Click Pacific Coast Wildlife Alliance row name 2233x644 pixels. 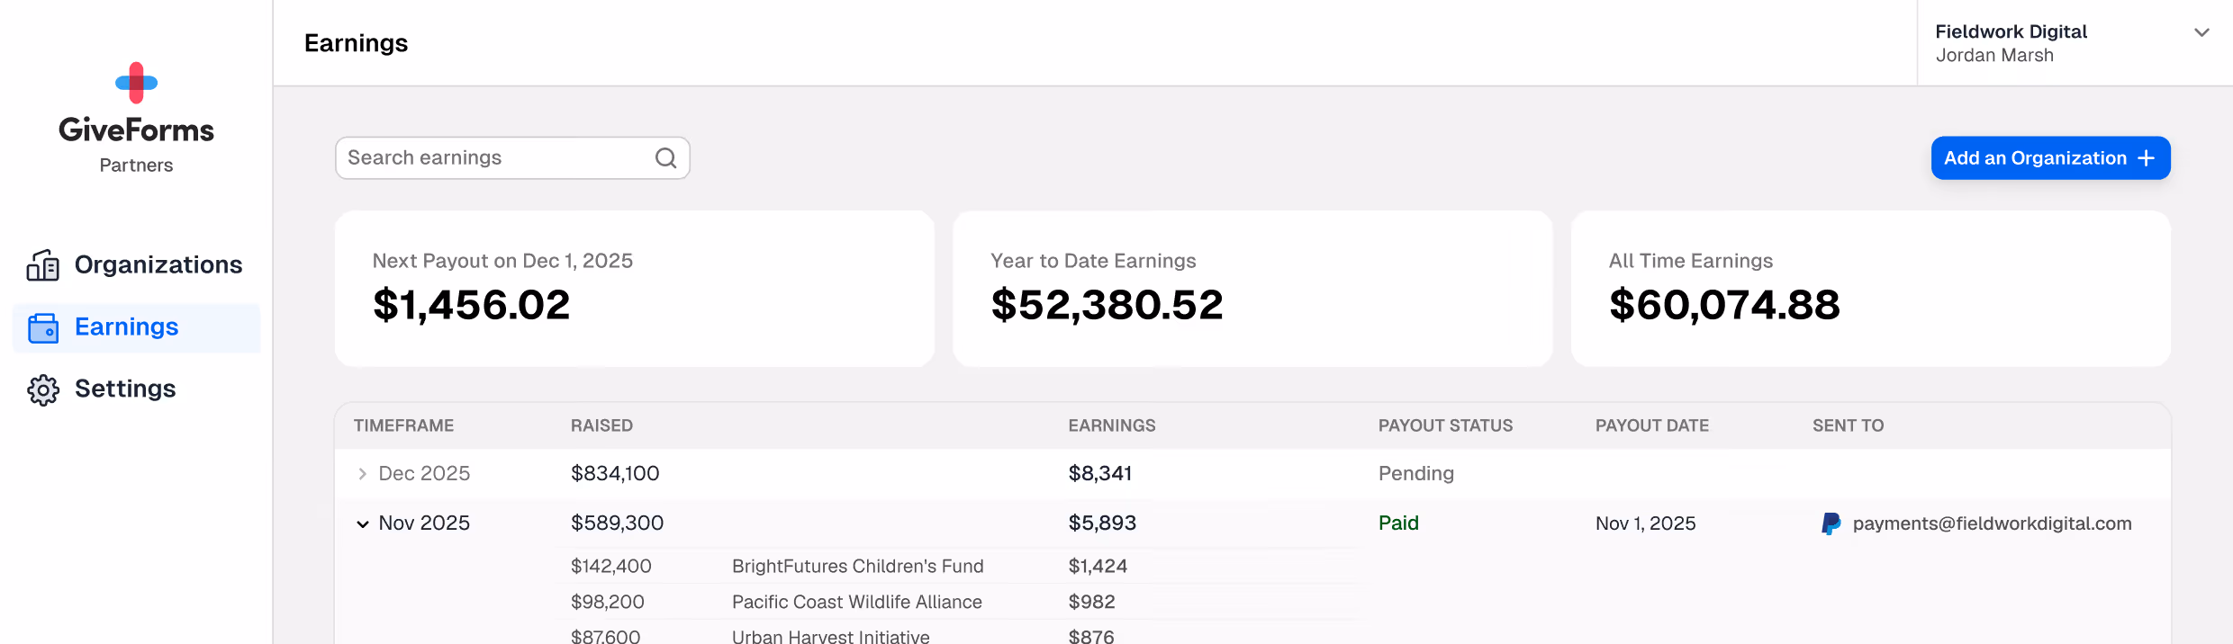pos(856,603)
